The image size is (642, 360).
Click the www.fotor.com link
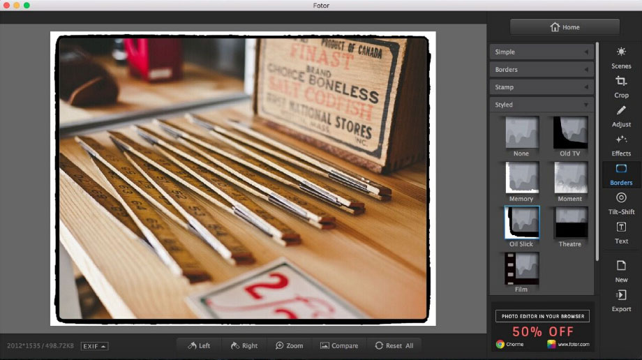pyautogui.click(x=573, y=345)
